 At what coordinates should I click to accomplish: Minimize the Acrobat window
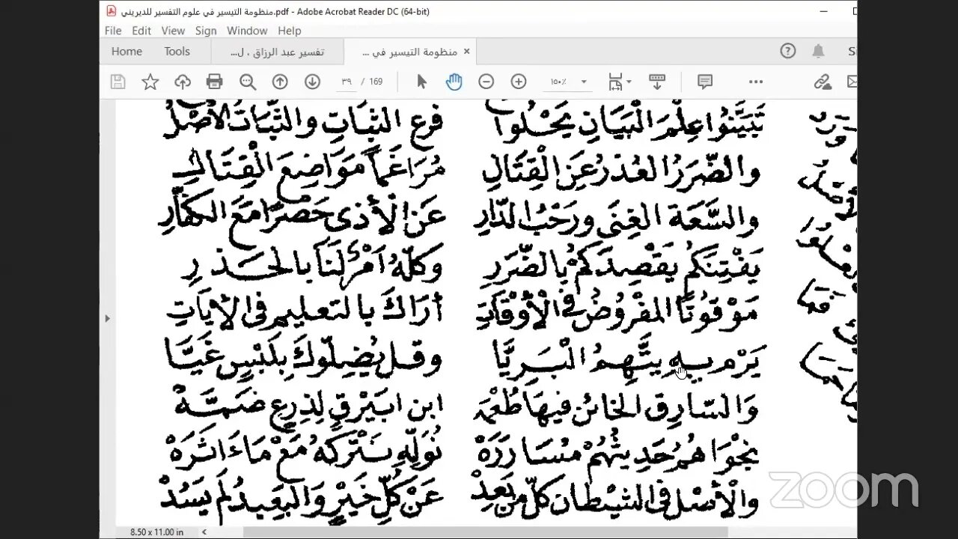click(824, 11)
